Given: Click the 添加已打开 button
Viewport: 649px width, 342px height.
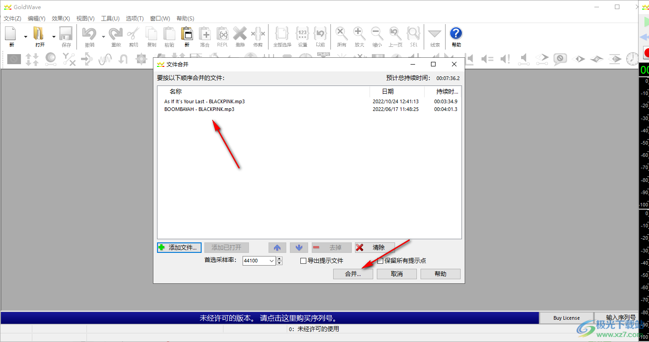Looking at the screenshot, I should 226,247.
